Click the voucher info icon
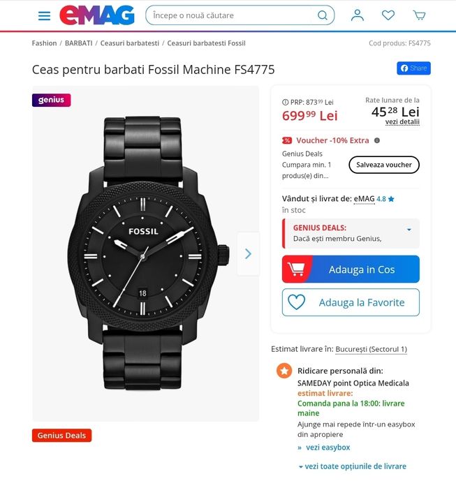Screen dimensions: 456x488 click(377, 140)
